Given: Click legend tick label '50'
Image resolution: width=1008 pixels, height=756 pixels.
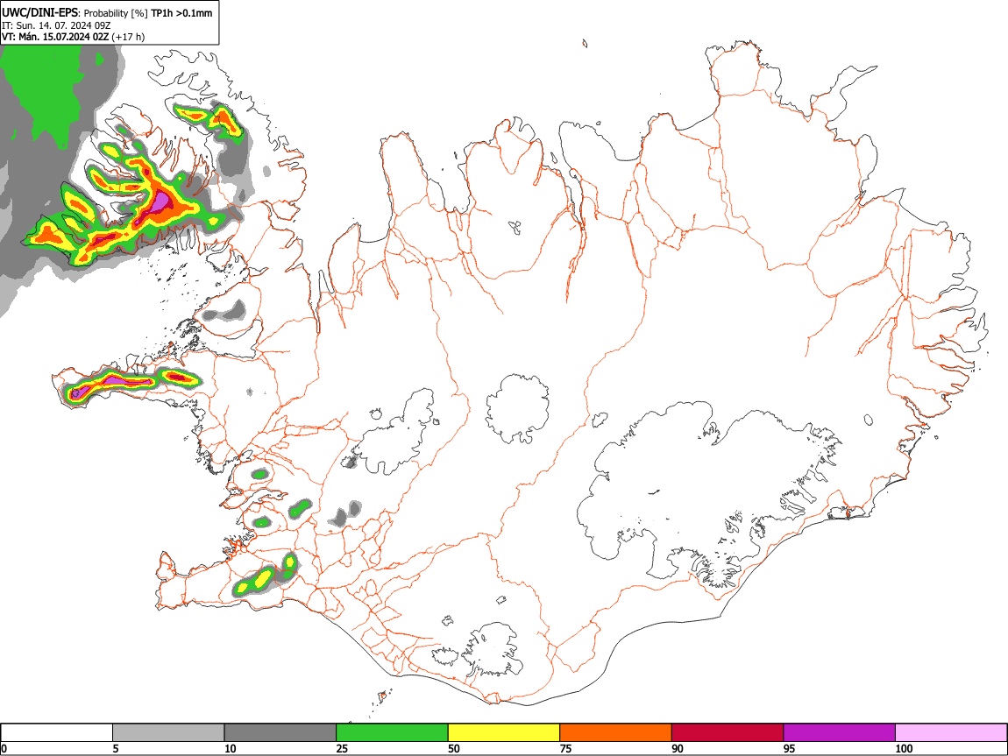Looking at the screenshot, I should (x=454, y=748).
